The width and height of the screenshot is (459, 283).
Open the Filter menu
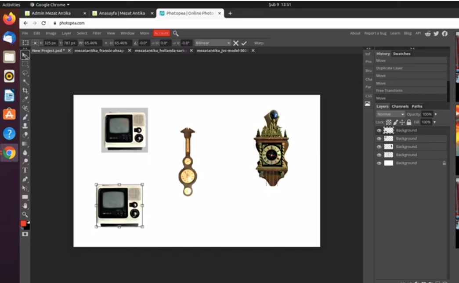pyautogui.click(x=97, y=33)
